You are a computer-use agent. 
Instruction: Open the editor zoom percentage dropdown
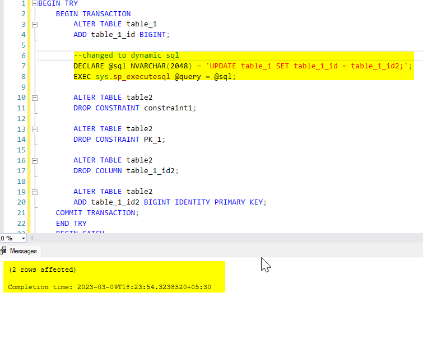pyautogui.click(x=24, y=238)
